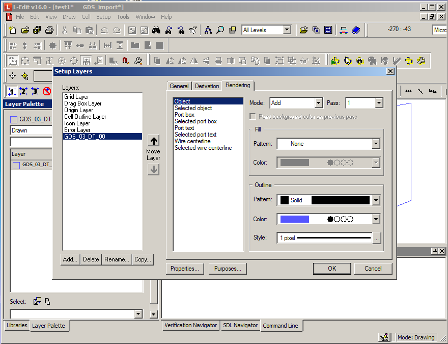Viewport: 448px width, 344px height.
Task: Switch to the Derivation tab
Action: tap(207, 86)
